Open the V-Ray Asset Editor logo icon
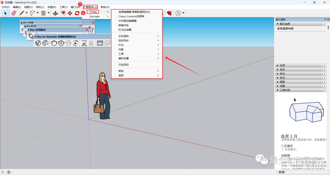The width and height of the screenshot is (330, 175). pyautogui.click(x=38, y=43)
